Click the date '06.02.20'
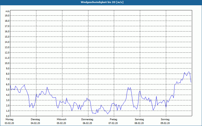 (x=87, y=123)
